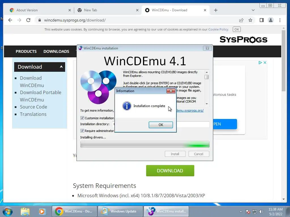Open Chrome side panel

tap(261, 20)
